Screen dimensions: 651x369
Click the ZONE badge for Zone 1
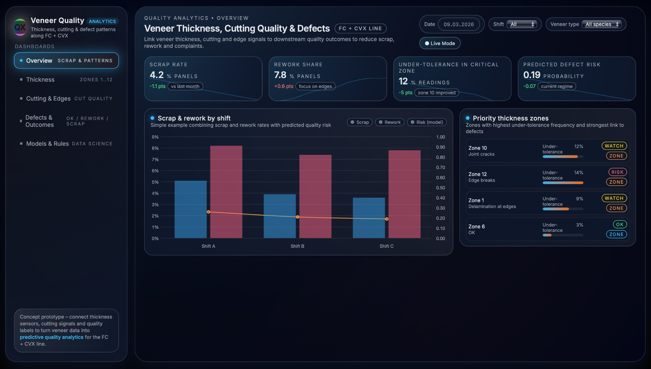point(616,208)
